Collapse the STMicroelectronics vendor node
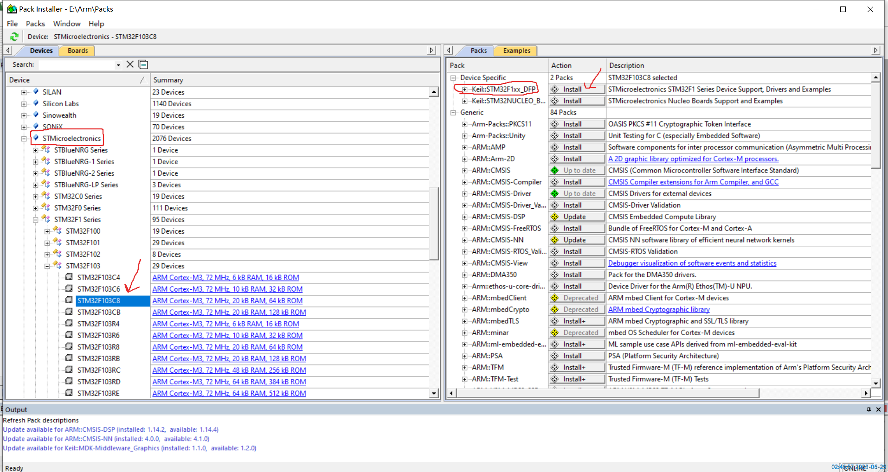888x472 pixels. [24, 139]
